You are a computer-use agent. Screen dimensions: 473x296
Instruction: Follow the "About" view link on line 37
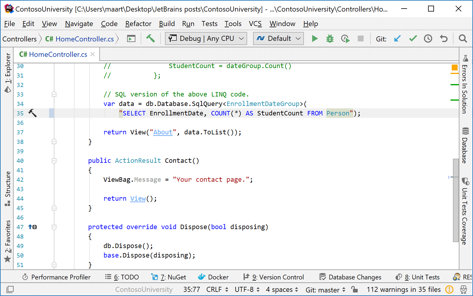[x=163, y=132]
